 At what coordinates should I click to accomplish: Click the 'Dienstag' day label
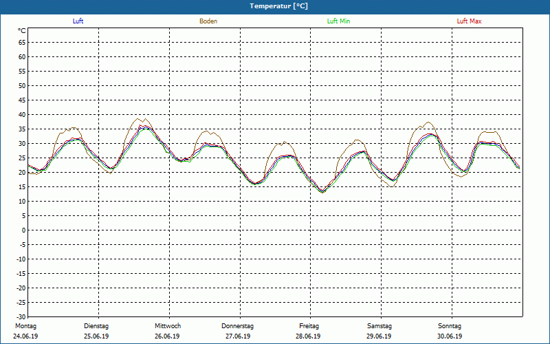pos(96,326)
